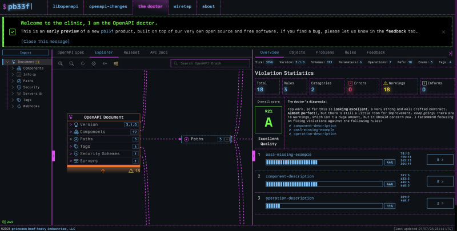Click the zoom out magnifier icon
The image size is (457, 231).
pos(71,63)
